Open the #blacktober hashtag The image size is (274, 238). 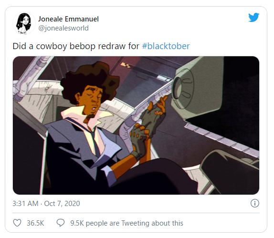(x=166, y=46)
